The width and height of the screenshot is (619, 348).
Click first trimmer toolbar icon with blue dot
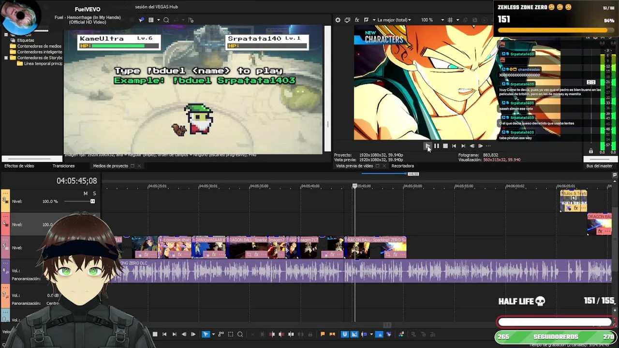coord(141,20)
